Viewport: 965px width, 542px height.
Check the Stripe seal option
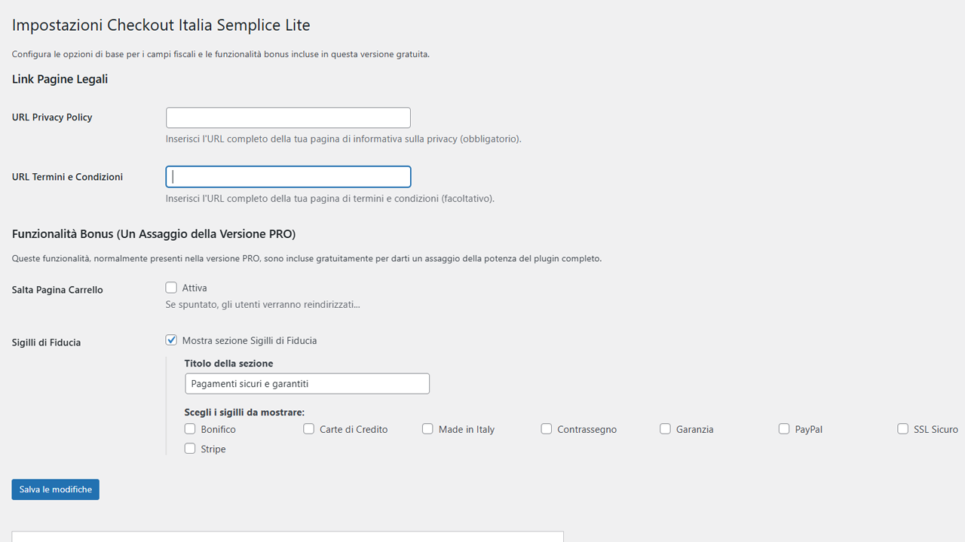coord(190,448)
